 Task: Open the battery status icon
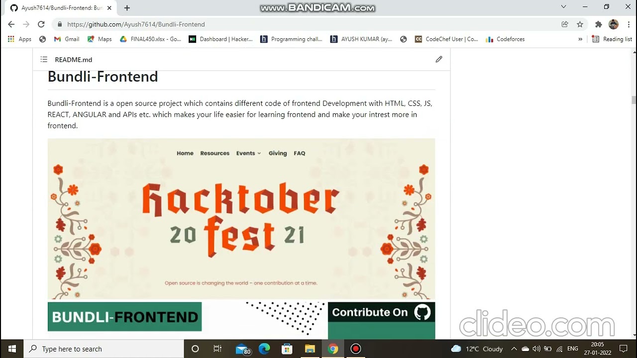point(548,349)
